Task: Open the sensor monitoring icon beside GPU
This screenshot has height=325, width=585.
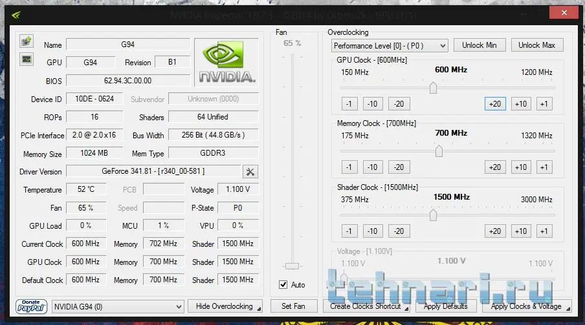Action: [x=27, y=59]
